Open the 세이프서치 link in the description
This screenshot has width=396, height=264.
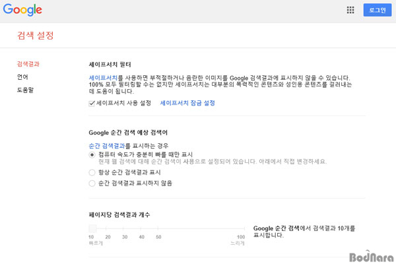pos(104,78)
